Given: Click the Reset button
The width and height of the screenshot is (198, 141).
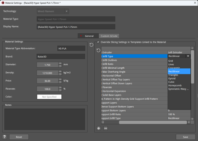Looking at the screenshot, I should click(19, 137).
